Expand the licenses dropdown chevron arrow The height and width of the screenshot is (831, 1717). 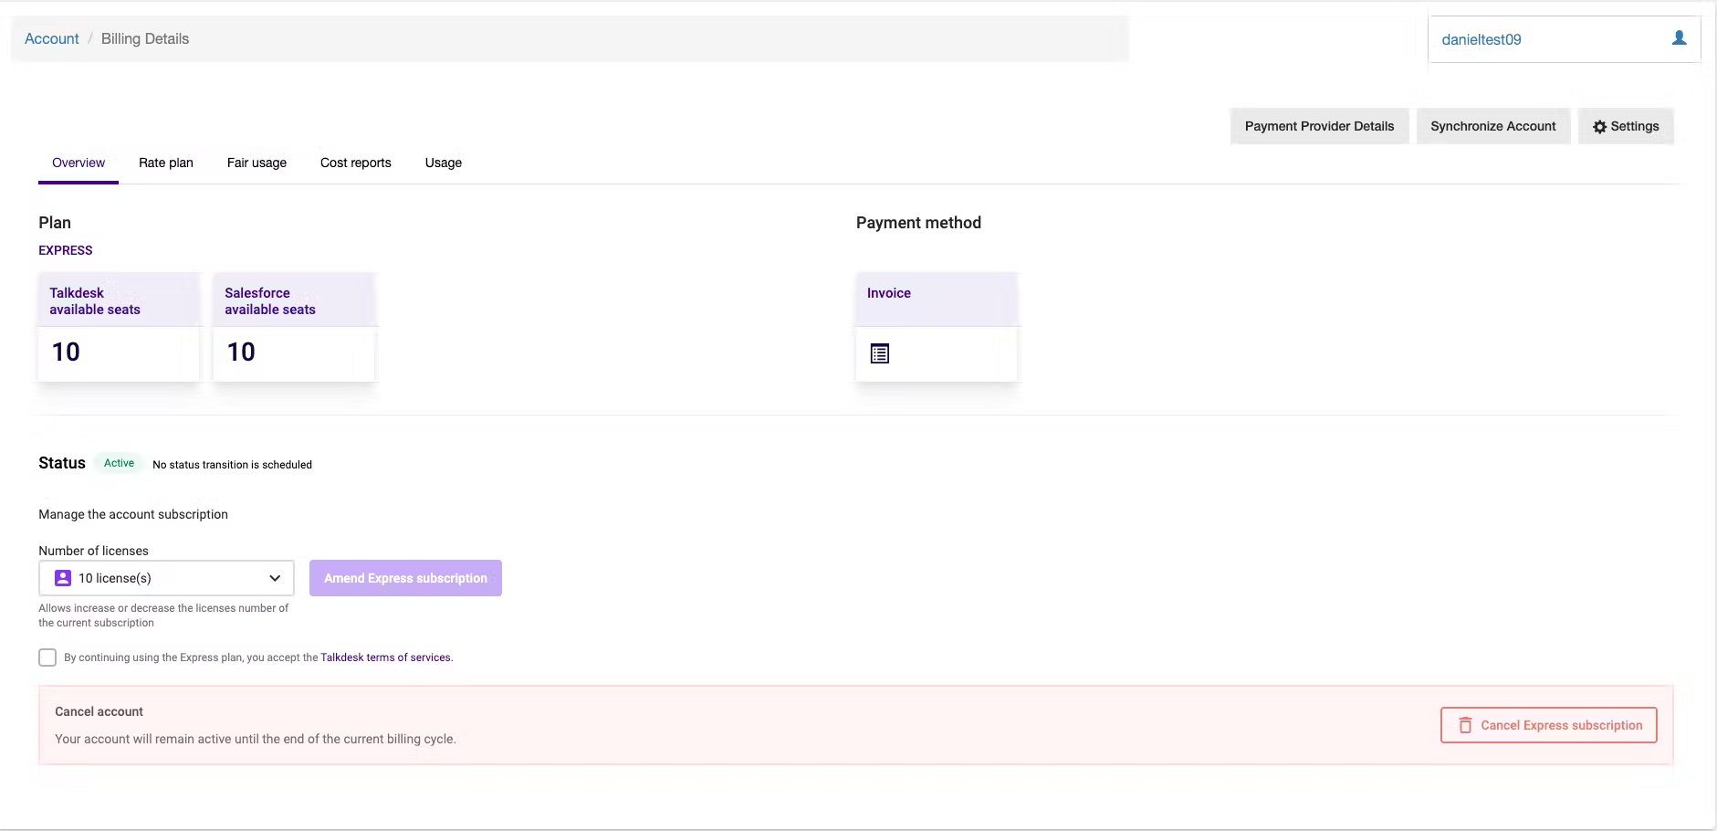click(x=275, y=578)
